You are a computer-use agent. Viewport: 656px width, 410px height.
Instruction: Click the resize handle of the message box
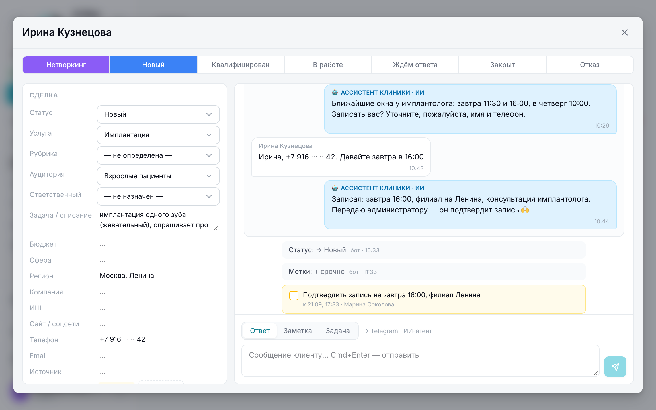pyautogui.click(x=596, y=373)
